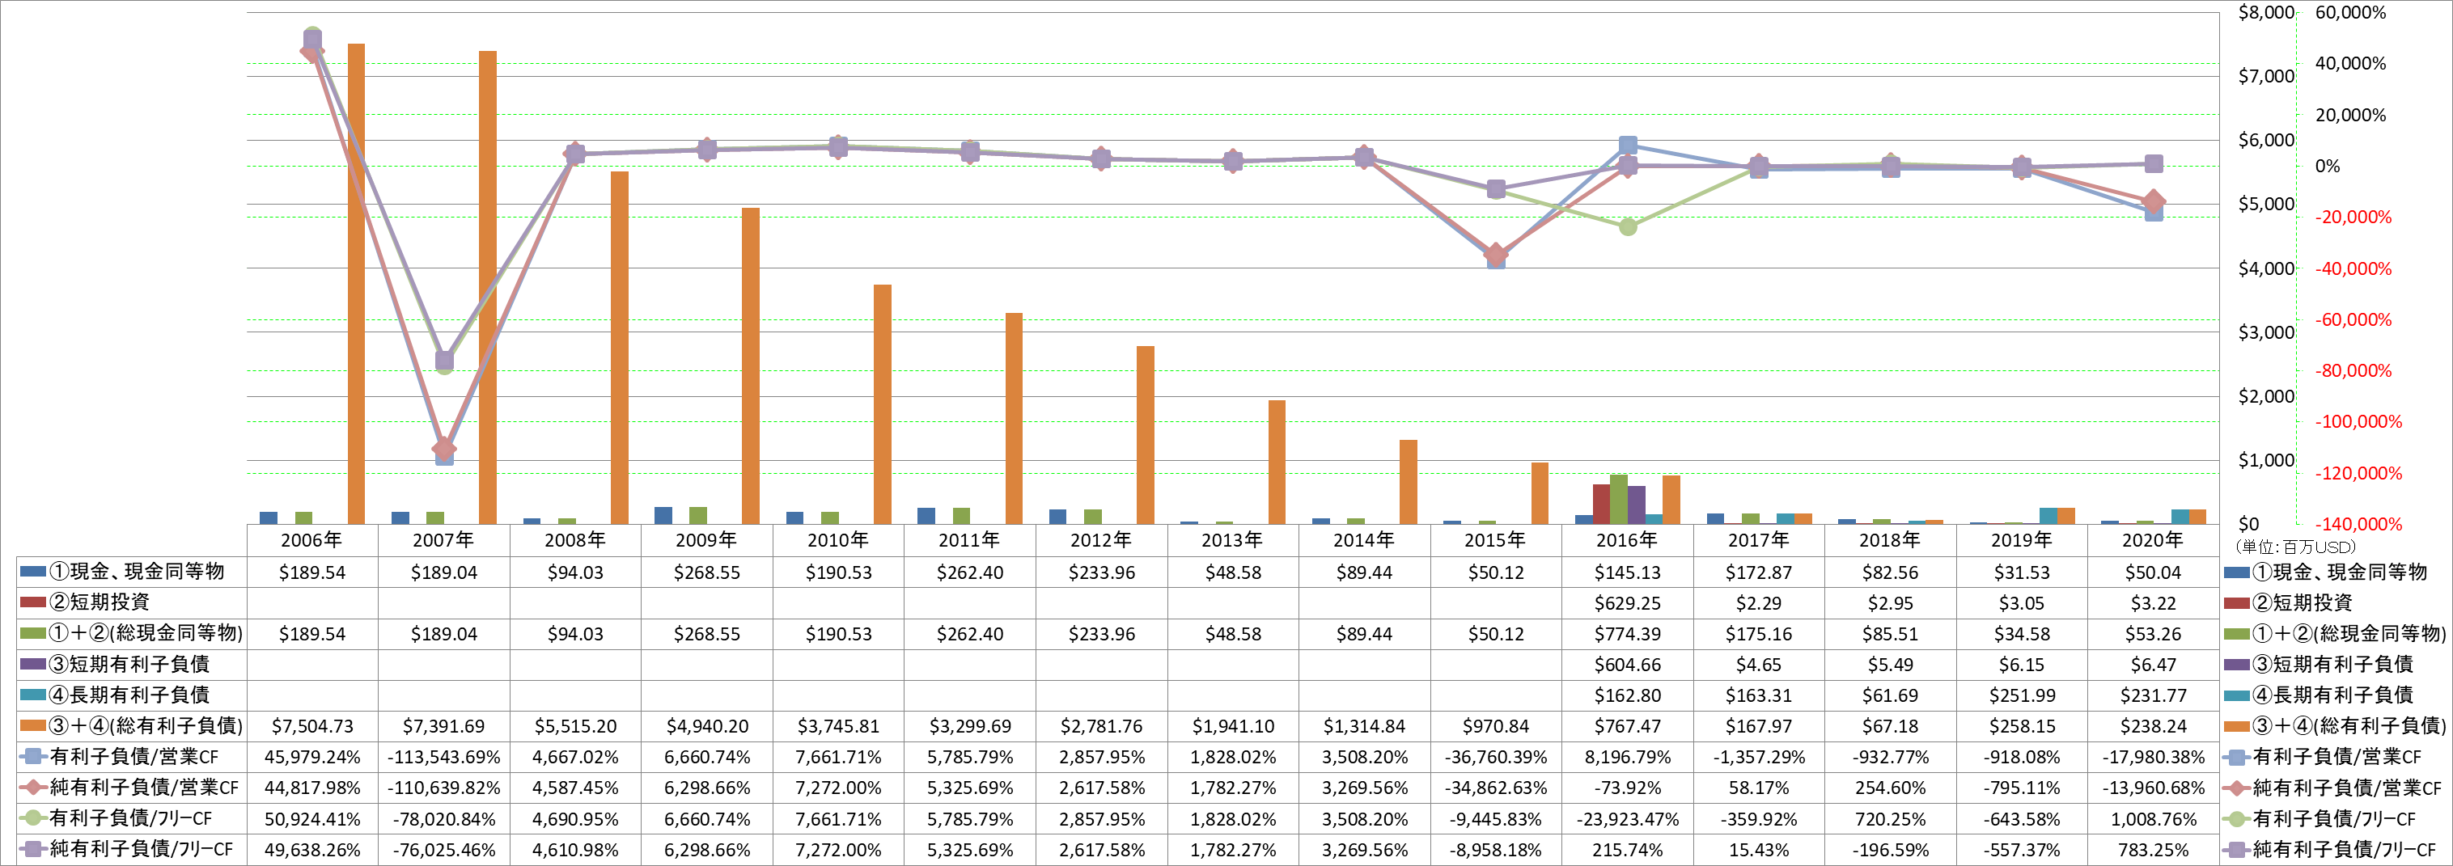Select the -113,543.69% ratio cell
The width and height of the screenshot is (2453, 866).
point(443,758)
